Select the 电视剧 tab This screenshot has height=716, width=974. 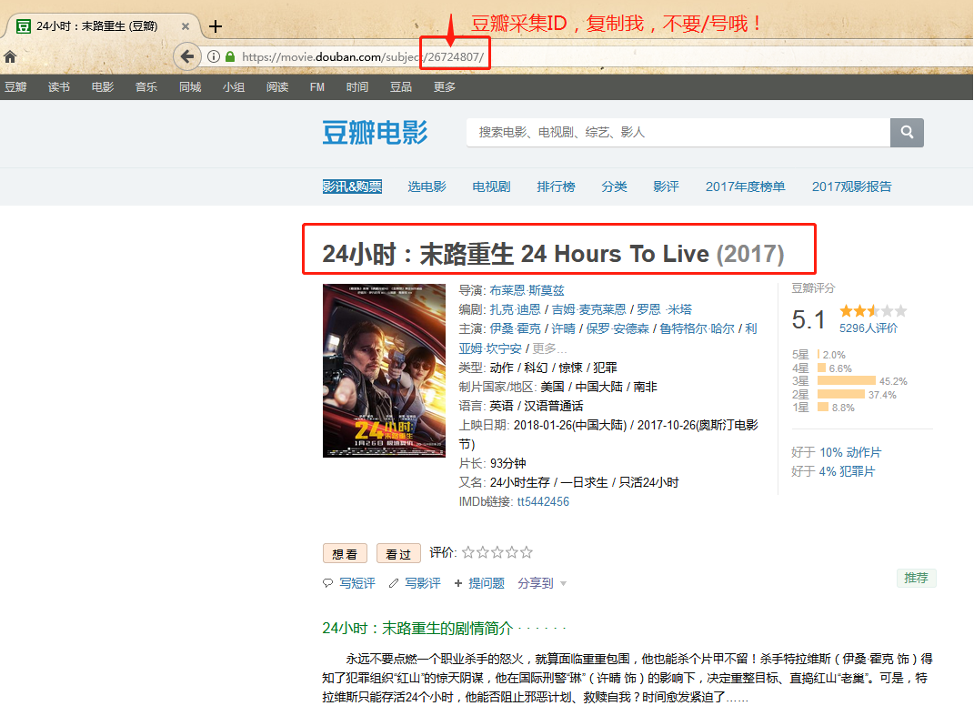pos(491,187)
